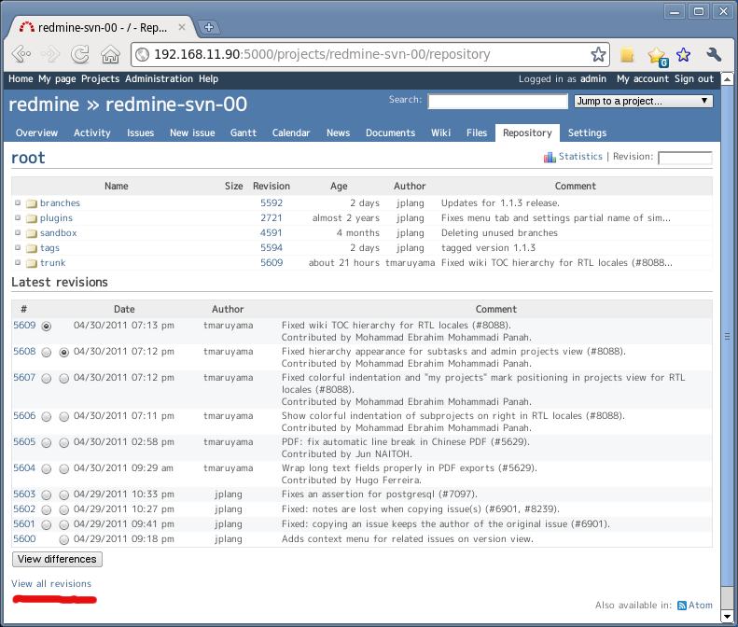Click the browser forward arrow
Screen dimensions: 738x627
coord(50,54)
